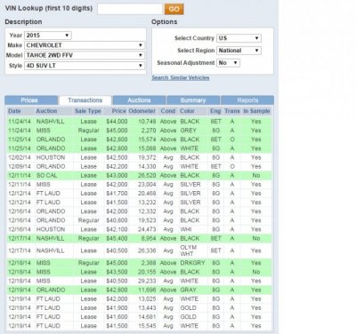Viewport: 356px width, 334px height.
Task: Select the Transactions tab
Action: 85,100
